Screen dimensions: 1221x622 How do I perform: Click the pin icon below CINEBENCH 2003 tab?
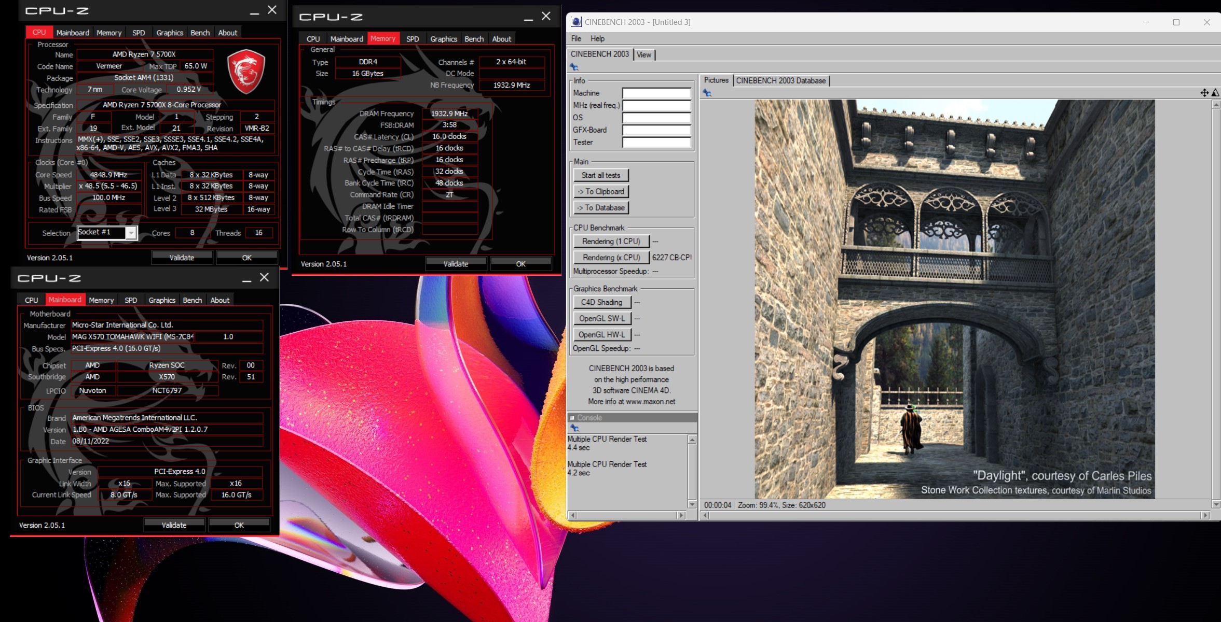coord(574,67)
